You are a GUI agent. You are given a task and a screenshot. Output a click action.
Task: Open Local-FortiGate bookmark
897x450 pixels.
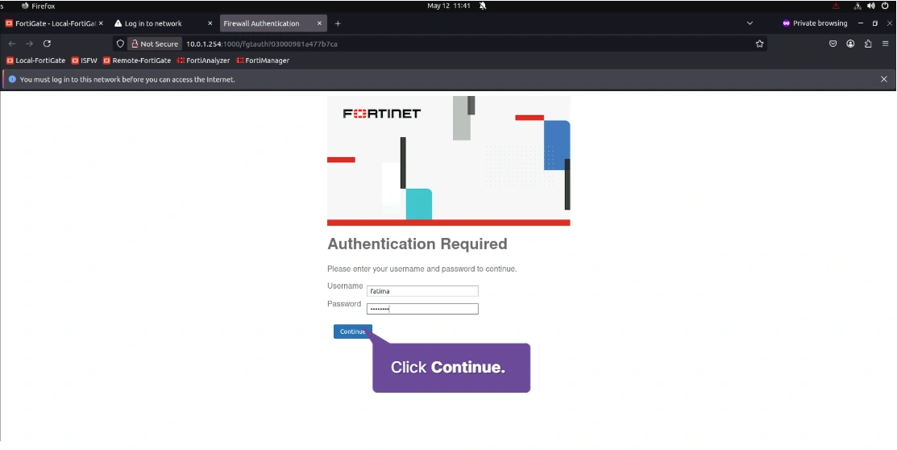click(35, 60)
